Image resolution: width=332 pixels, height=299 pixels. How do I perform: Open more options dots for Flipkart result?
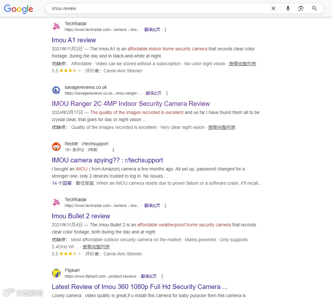tap(162, 276)
